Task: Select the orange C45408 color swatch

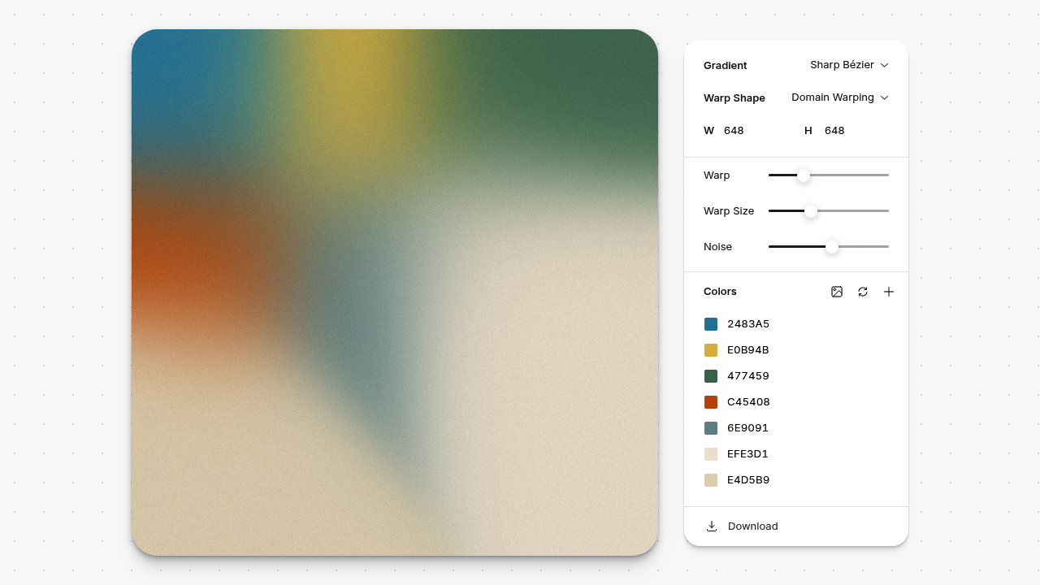Action: coord(711,402)
